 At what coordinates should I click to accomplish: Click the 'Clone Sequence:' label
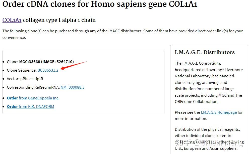click(x=22, y=70)
